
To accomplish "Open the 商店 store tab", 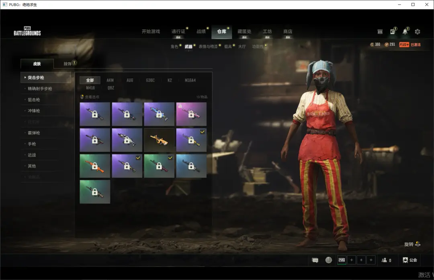I will point(288,32).
